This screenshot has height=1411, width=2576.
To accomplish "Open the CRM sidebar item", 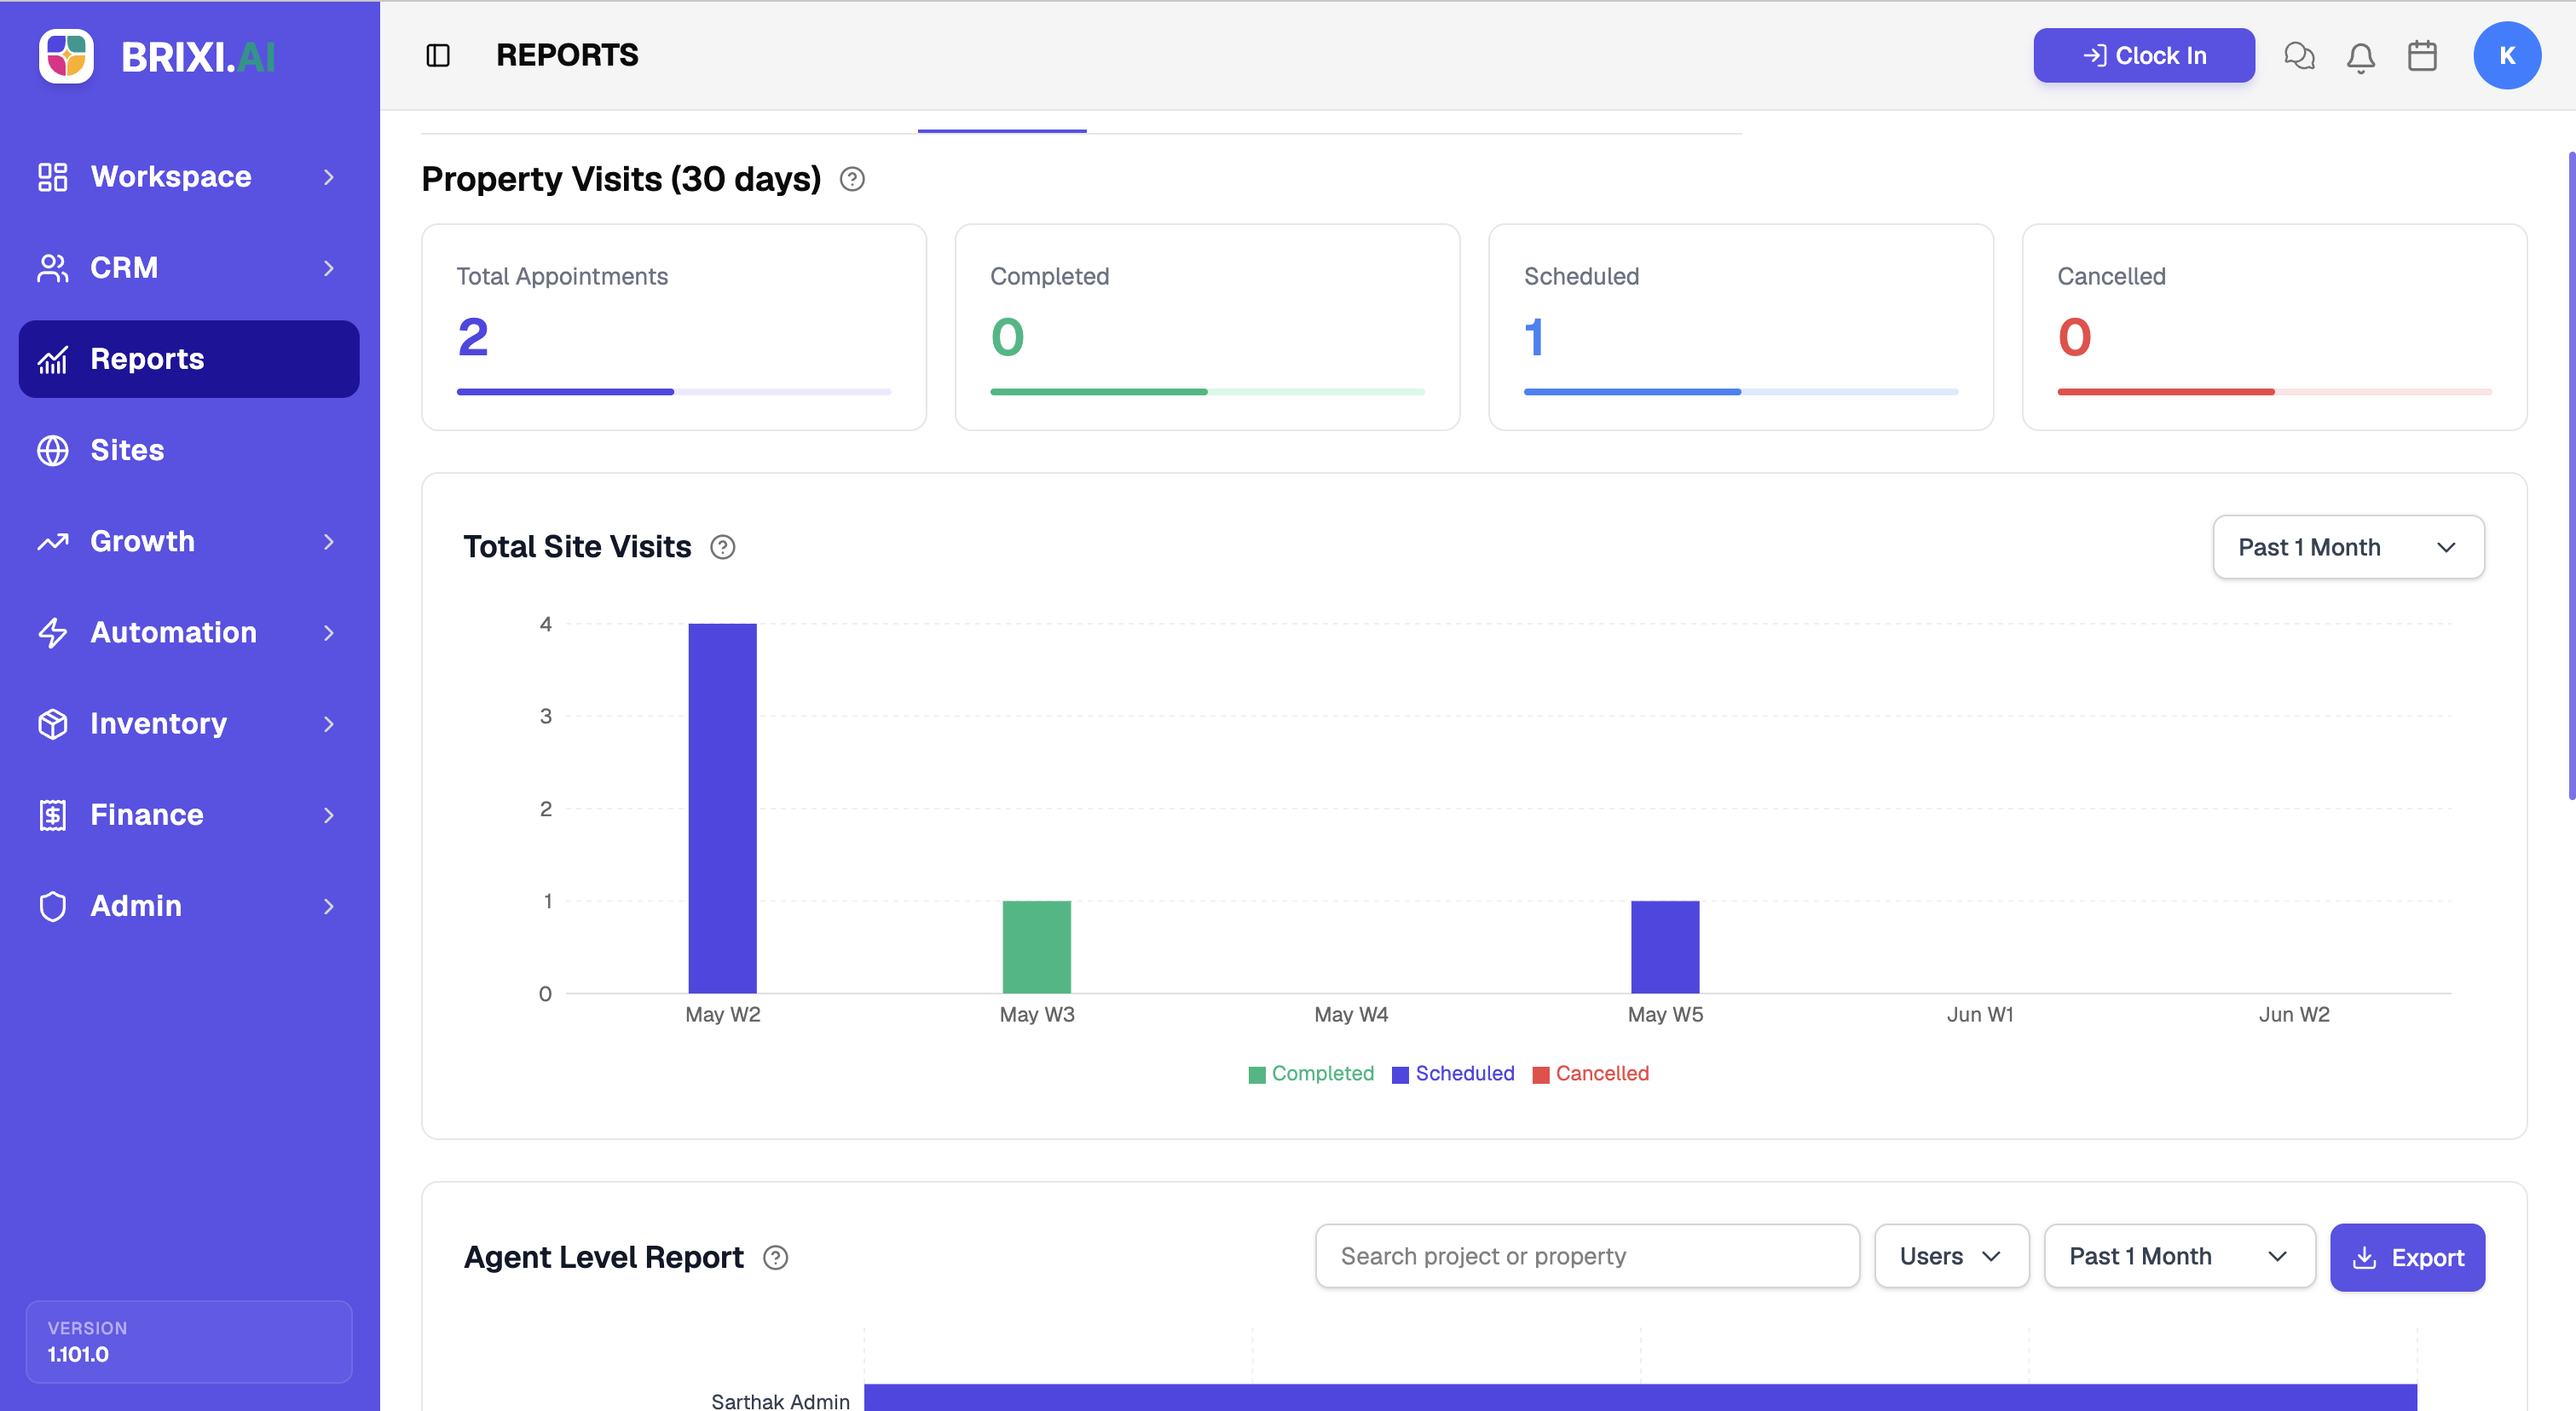I will tap(189, 268).
